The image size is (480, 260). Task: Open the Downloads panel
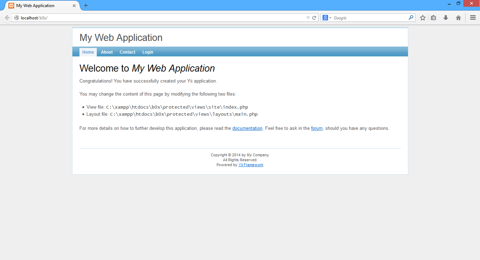[x=445, y=17]
